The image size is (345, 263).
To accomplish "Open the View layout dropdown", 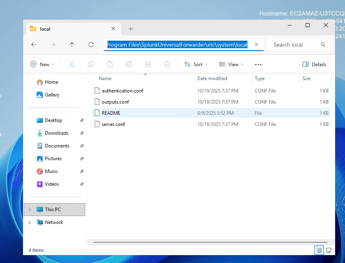I will pos(231,64).
